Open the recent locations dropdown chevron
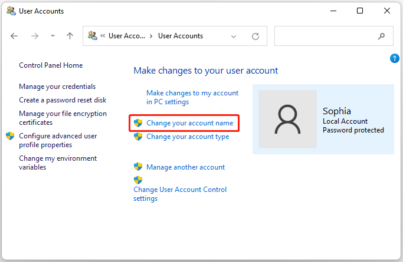 [53, 36]
